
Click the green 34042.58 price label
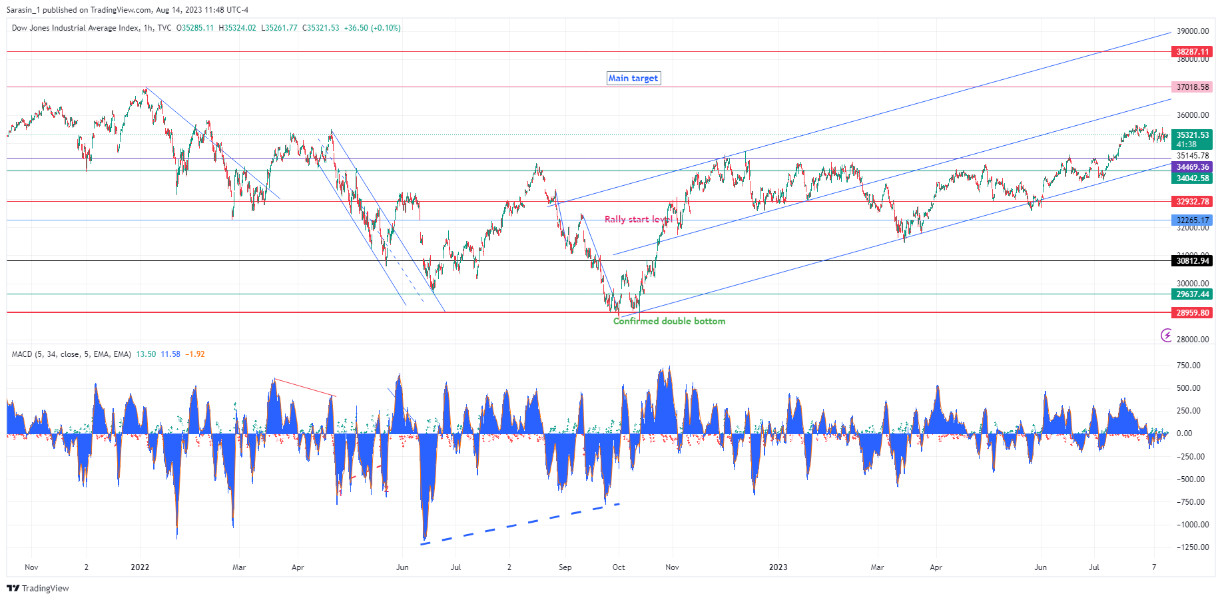1192,178
